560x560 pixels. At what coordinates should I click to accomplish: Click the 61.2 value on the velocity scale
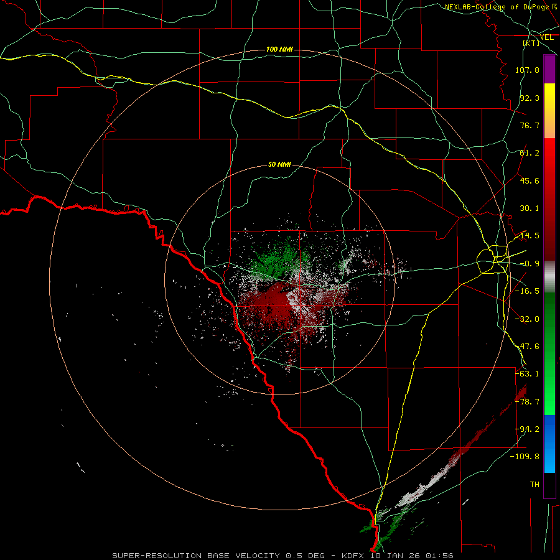click(x=530, y=153)
